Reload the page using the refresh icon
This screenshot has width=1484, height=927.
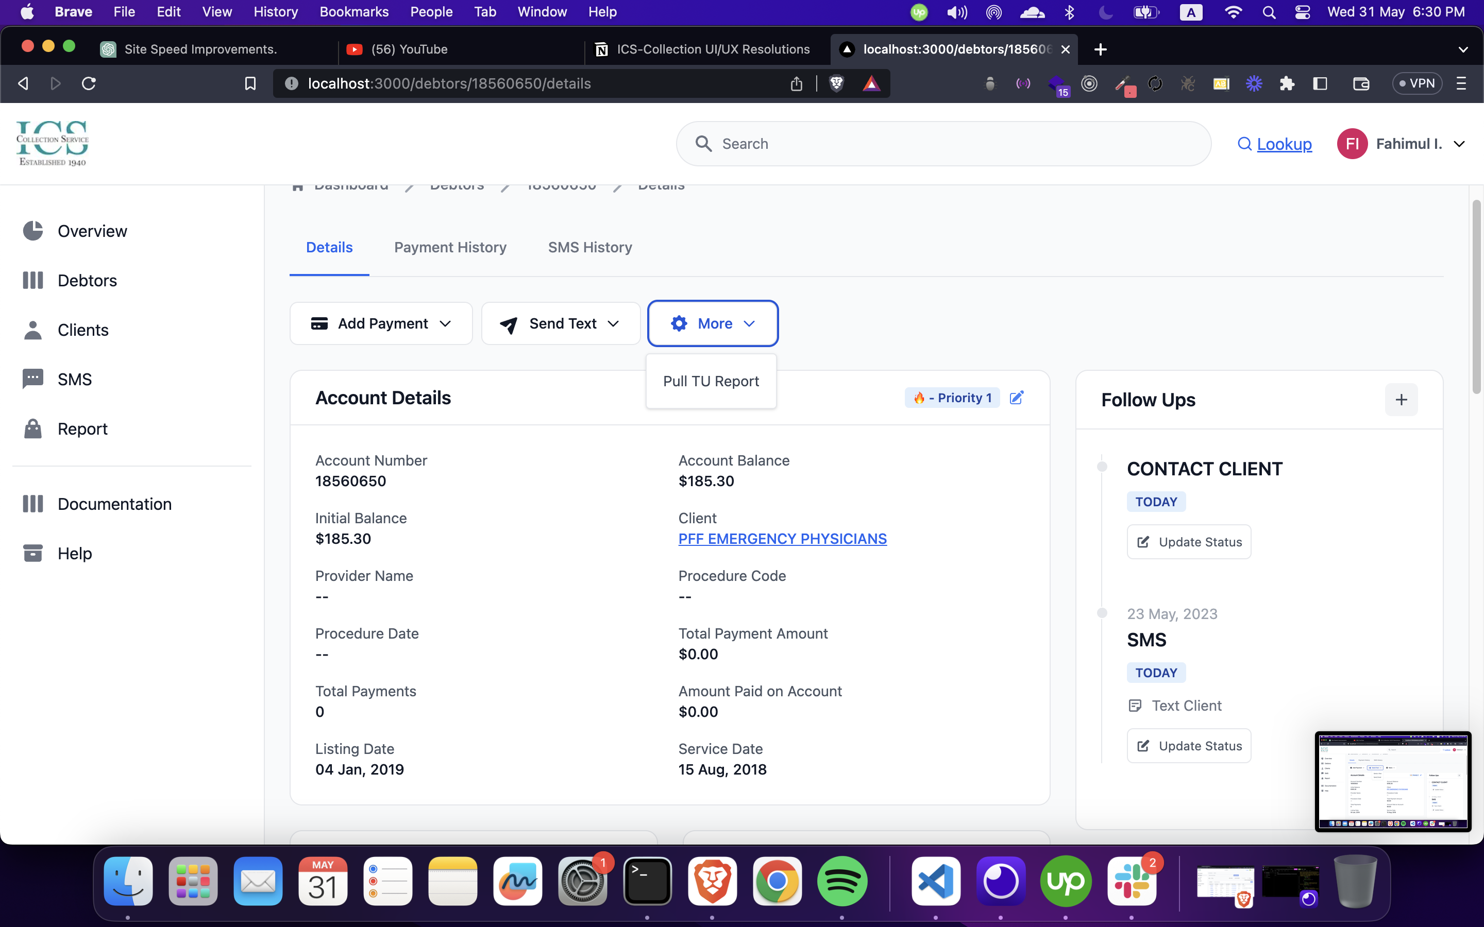tap(89, 83)
